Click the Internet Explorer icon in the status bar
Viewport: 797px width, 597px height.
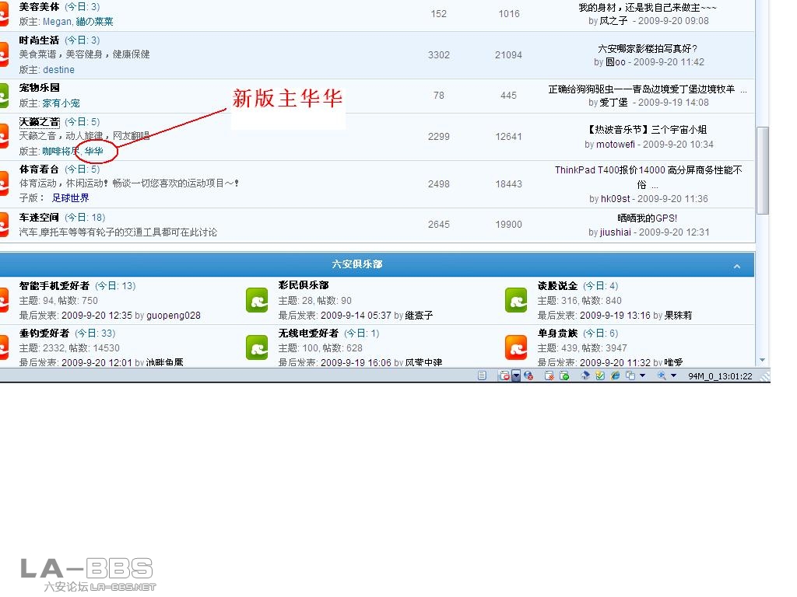pyautogui.click(x=614, y=376)
